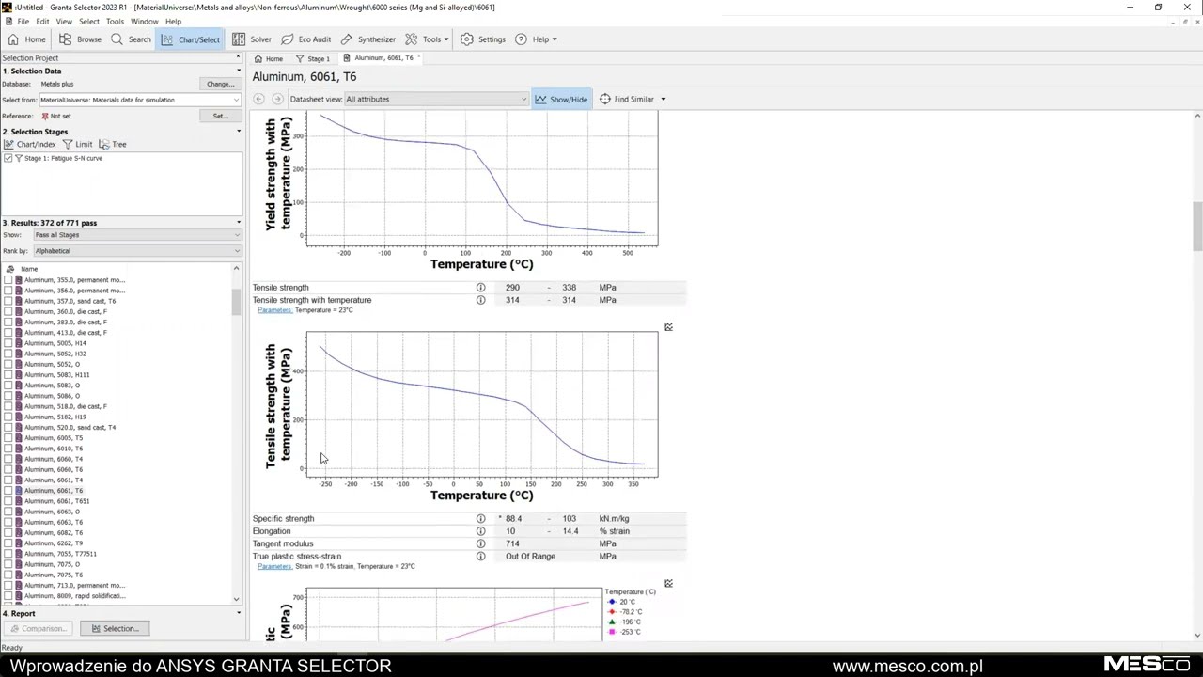This screenshot has width=1203, height=677.
Task: Click Find Similar materials
Action: pyautogui.click(x=627, y=99)
